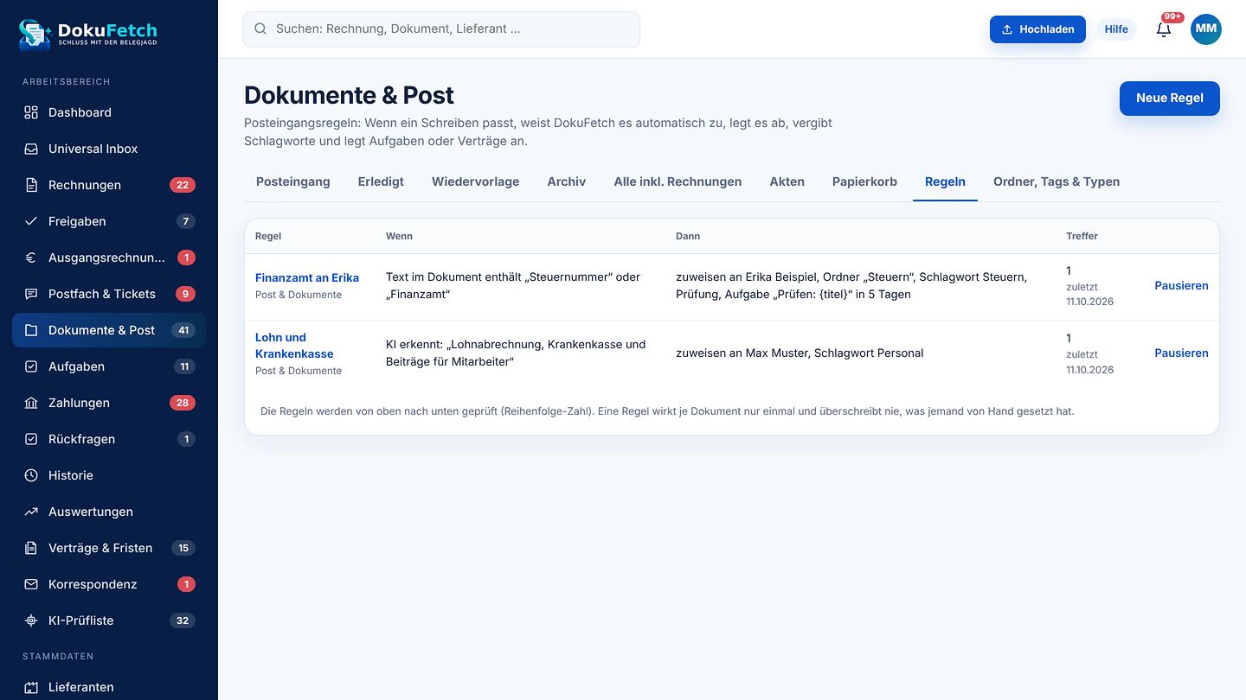Viewport: 1246px width, 700px height.
Task: Click the DokuFetch logo
Action: point(88,34)
